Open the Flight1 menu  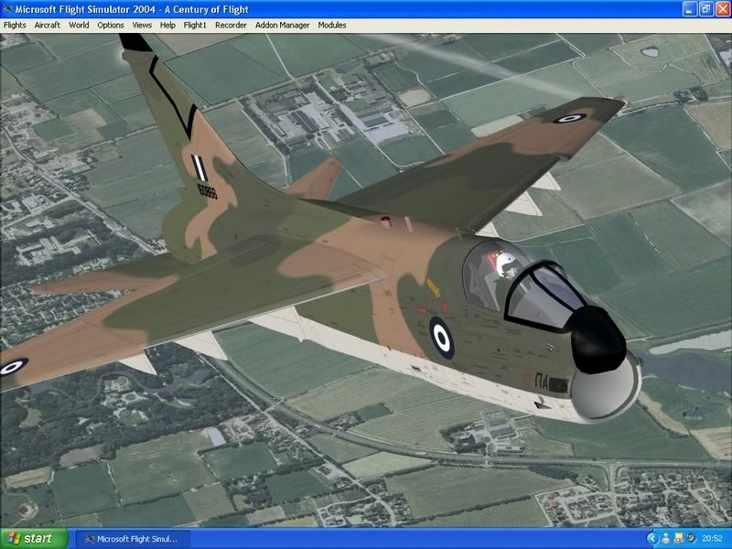(195, 26)
